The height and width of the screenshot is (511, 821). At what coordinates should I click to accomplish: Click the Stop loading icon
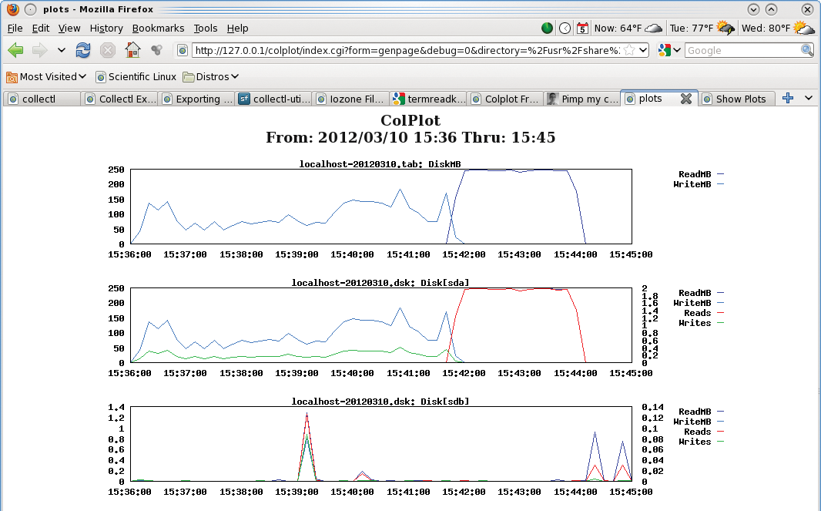click(106, 49)
